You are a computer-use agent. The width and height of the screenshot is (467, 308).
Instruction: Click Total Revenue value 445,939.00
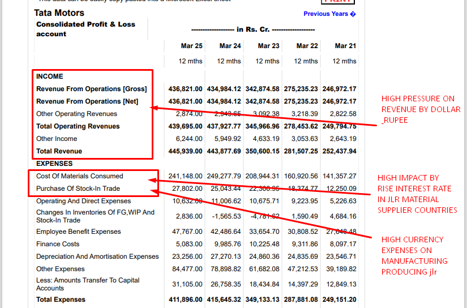click(x=185, y=151)
